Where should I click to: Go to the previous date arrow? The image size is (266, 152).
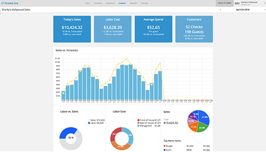[x=220, y=9]
